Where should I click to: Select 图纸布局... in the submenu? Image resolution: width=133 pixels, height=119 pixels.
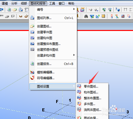(92, 117)
